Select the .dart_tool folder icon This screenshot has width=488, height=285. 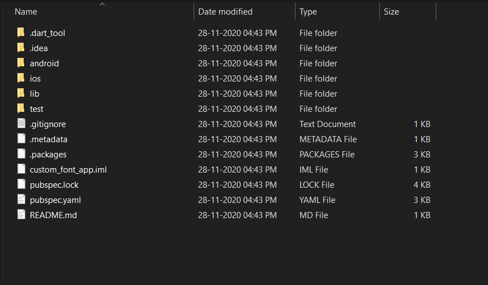pos(21,33)
